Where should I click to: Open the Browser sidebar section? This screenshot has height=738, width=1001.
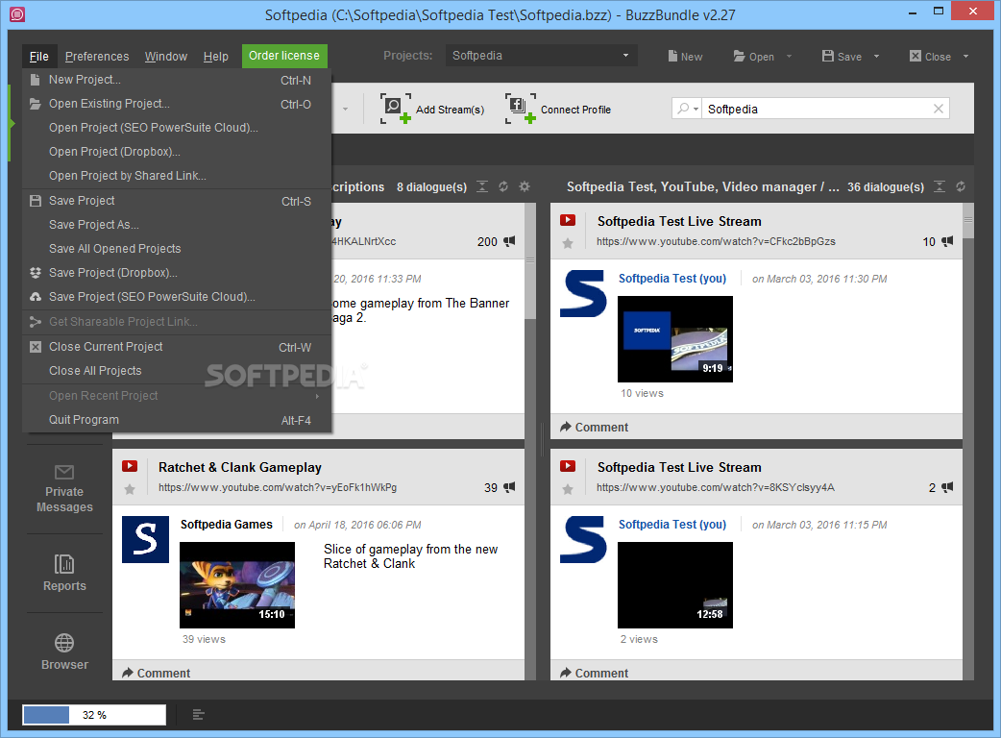[64, 652]
